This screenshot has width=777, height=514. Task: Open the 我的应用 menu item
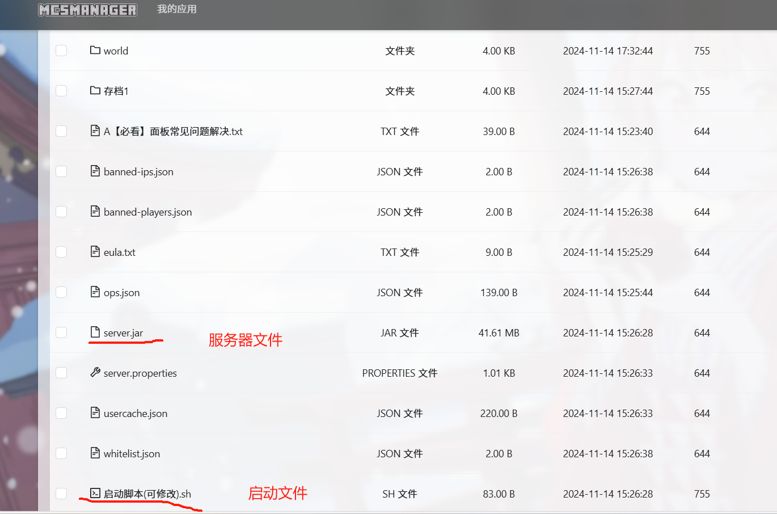176,9
